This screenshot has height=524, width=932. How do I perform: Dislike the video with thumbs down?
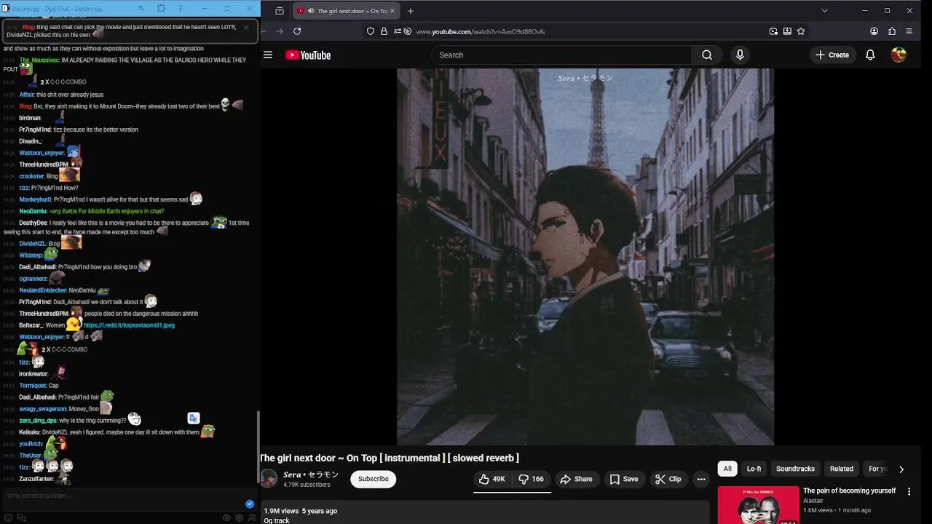(x=532, y=479)
